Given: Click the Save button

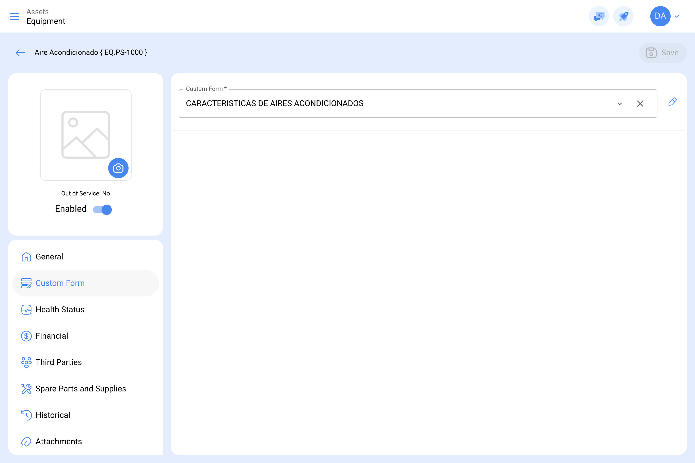Looking at the screenshot, I should (662, 53).
